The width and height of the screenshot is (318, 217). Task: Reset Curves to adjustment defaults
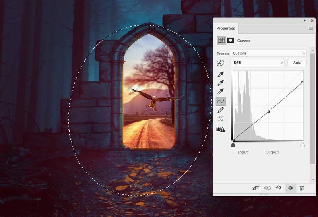click(279, 188)
